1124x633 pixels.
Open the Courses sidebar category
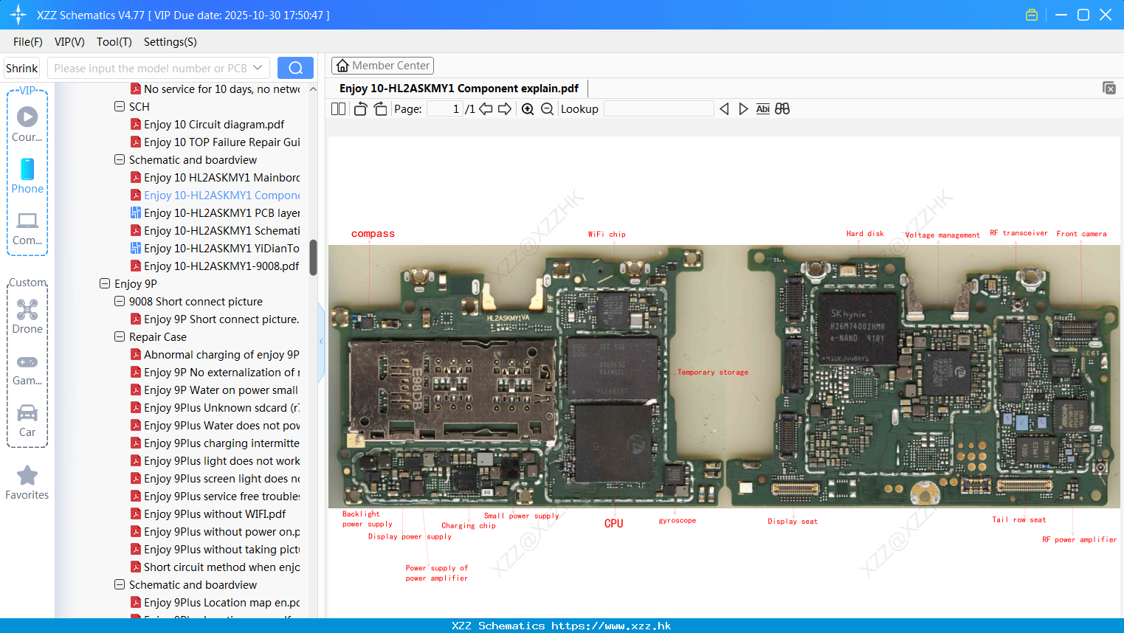coord(27,125)
